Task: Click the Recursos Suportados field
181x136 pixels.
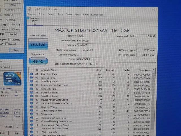Action: click(x=116, y=64)
